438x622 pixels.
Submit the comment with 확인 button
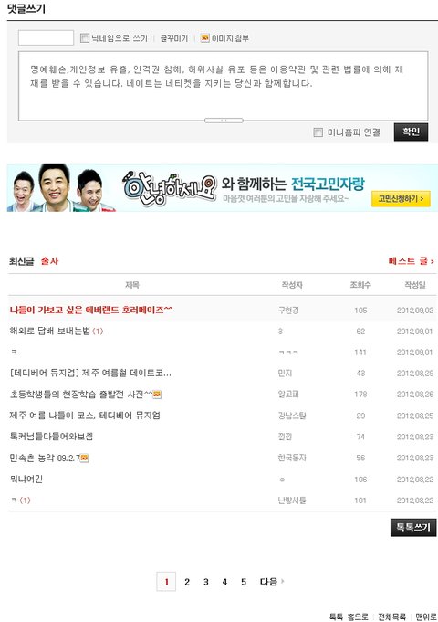(411, 132)
